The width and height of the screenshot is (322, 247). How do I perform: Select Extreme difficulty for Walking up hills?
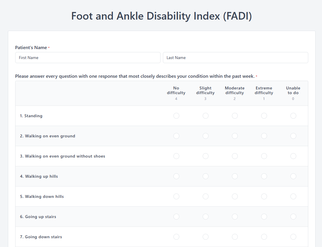264,176
